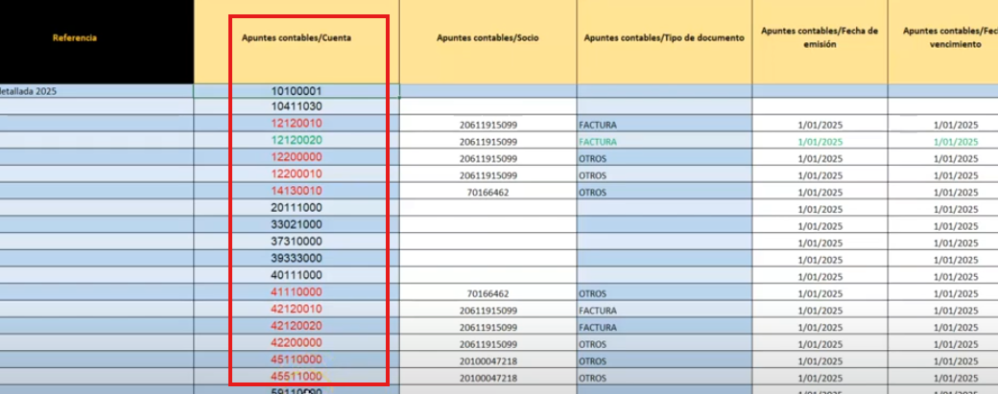The height and width of the screenshot is (394, 998).
Task: Click Socio cell in the 45110000 row
Action: tap(487, 360)
